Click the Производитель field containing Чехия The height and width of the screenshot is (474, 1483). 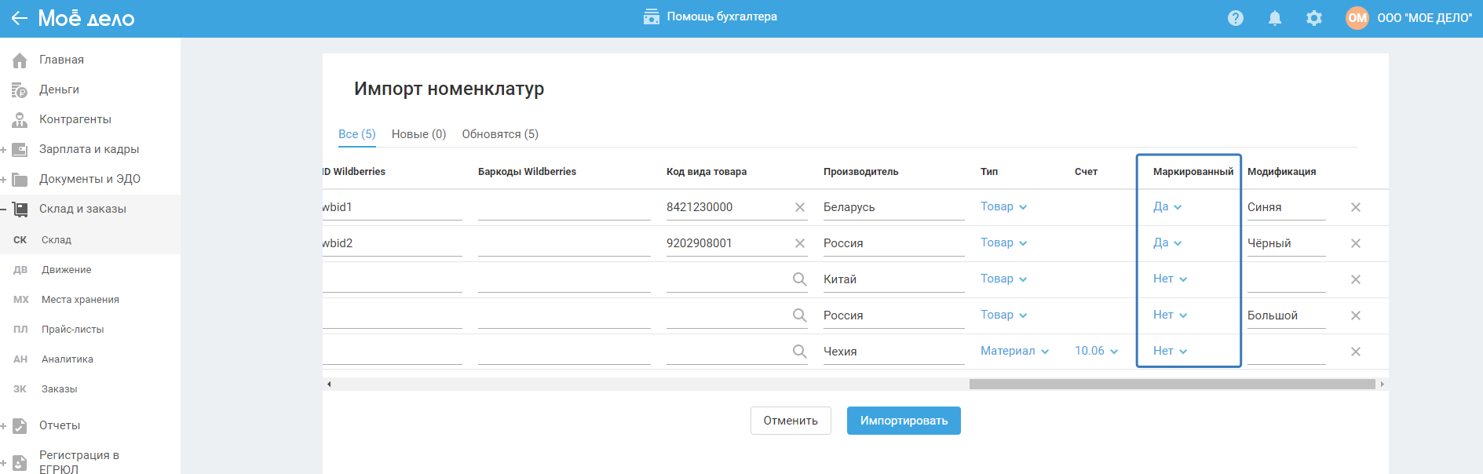(893, 352)
